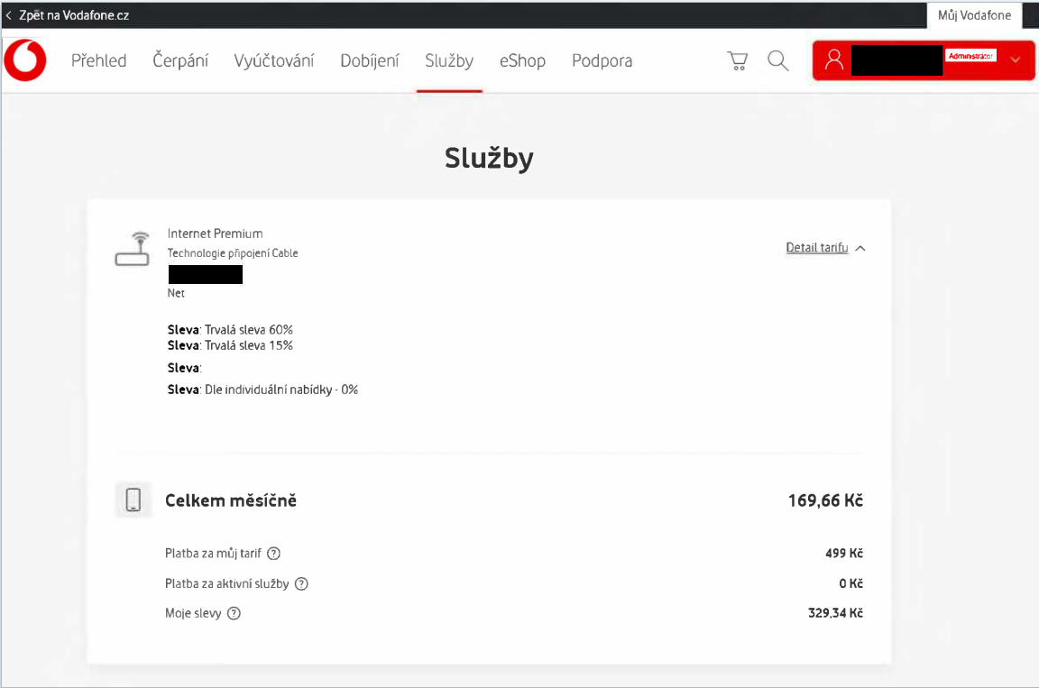Go to Podpora section
Image resolution: width=1039 pixels, height=688 pixels.
(x=602, y=61)
